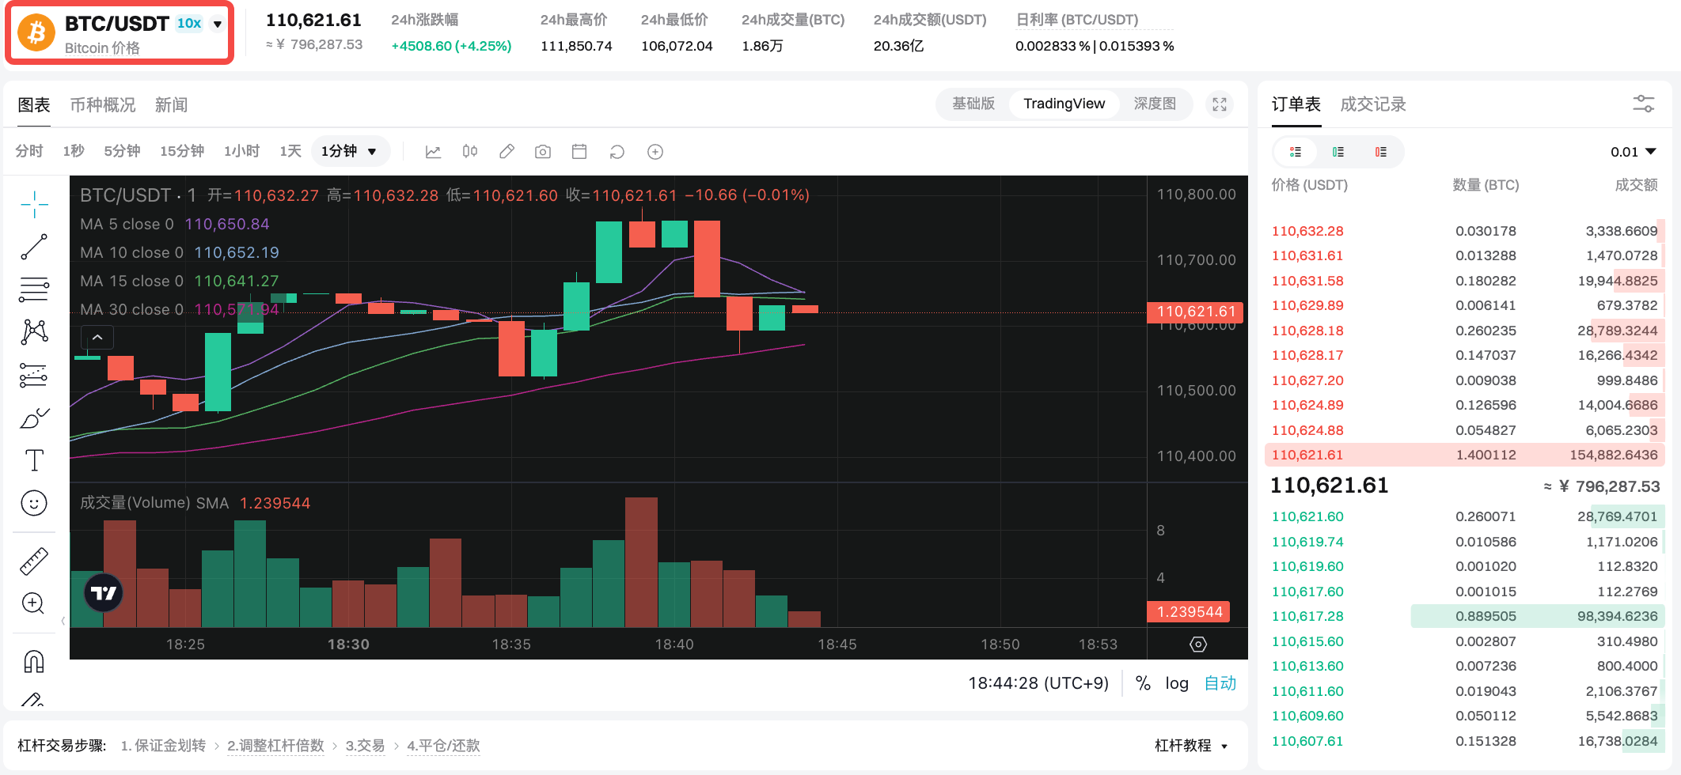The image size is (1681, 775).
Task: Take a chart snapshot with camera icon
Action: pos(542,151)
